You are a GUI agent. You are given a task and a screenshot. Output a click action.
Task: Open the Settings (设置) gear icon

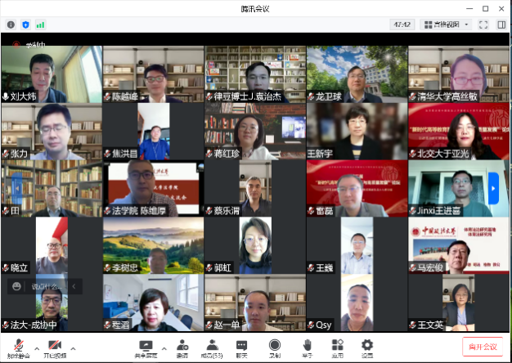[367, 347]
